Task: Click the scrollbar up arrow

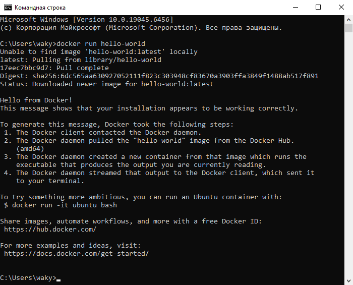Action: click(348, 19)
